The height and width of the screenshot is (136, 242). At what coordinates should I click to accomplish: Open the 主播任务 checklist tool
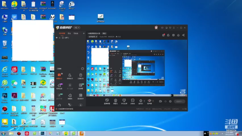point(80,76)
